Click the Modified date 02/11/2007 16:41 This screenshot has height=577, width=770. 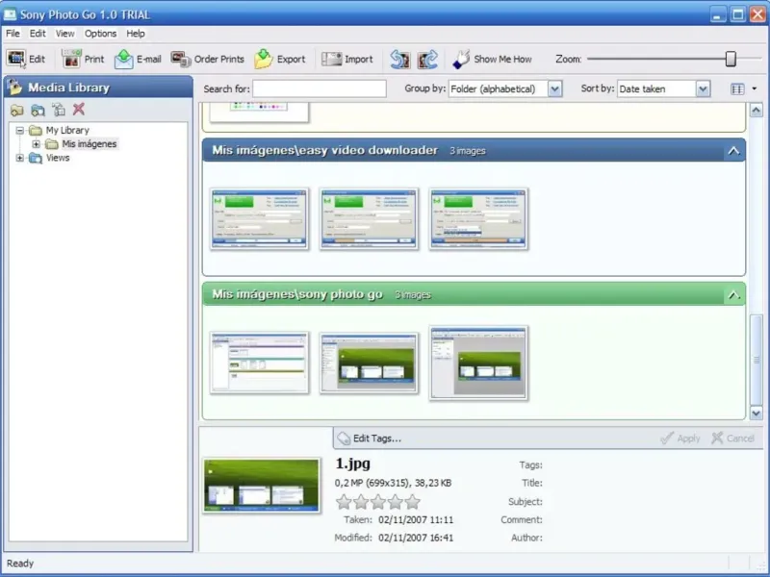pos(416,538)
